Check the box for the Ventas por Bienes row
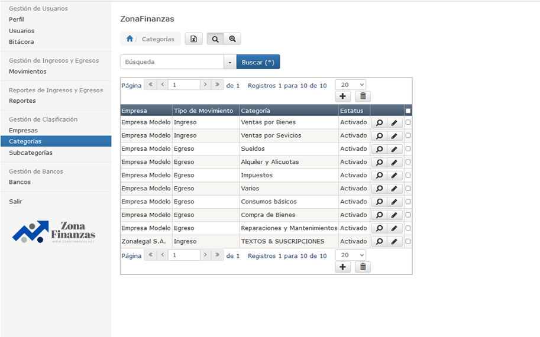540x337 pixels. pos(408,122)
